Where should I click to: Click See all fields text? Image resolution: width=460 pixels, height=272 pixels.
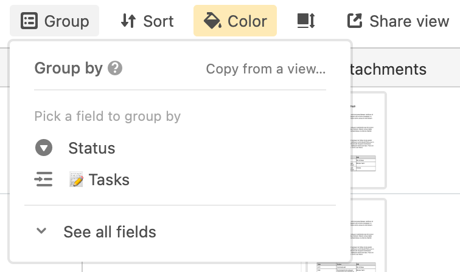coord(110,232)
